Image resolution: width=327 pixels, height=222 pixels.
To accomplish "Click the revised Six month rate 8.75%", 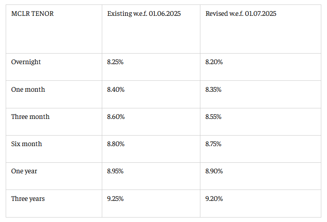I will [213, 144].
